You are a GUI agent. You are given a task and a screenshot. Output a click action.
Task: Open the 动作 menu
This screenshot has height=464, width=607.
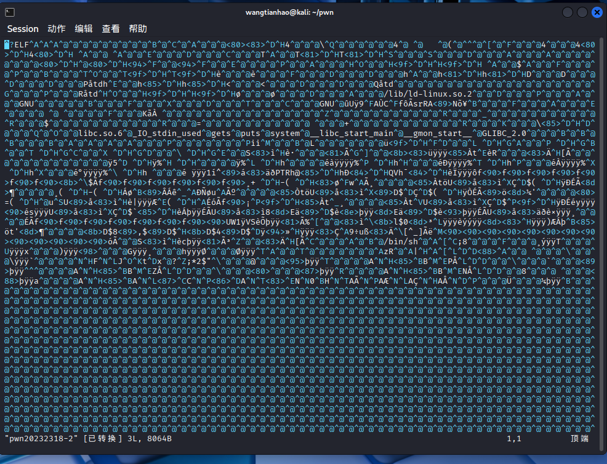57,29
